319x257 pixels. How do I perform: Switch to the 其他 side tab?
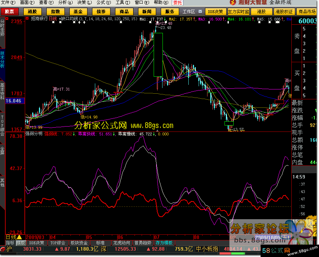tap(2, 182)
